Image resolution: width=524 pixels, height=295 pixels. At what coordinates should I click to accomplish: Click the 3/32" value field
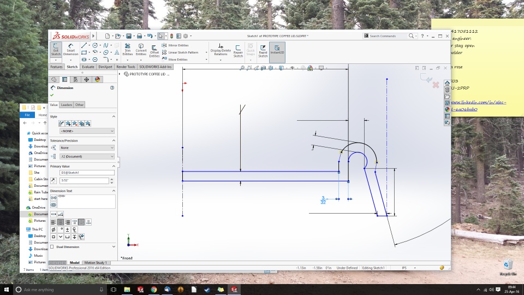click(x=84, y=181)
